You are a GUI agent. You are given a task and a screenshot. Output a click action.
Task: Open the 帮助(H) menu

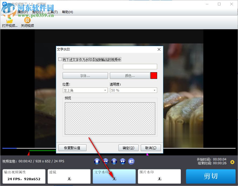click(x=67, y=12)
